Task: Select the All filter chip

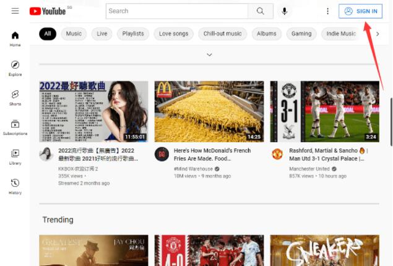Action: tap(48, 34)
